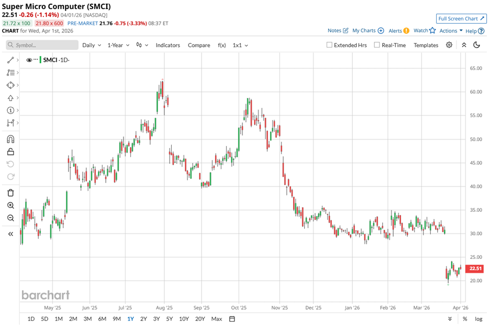Open the 1x1 grid layout dropdown

(x=240, y=46)
